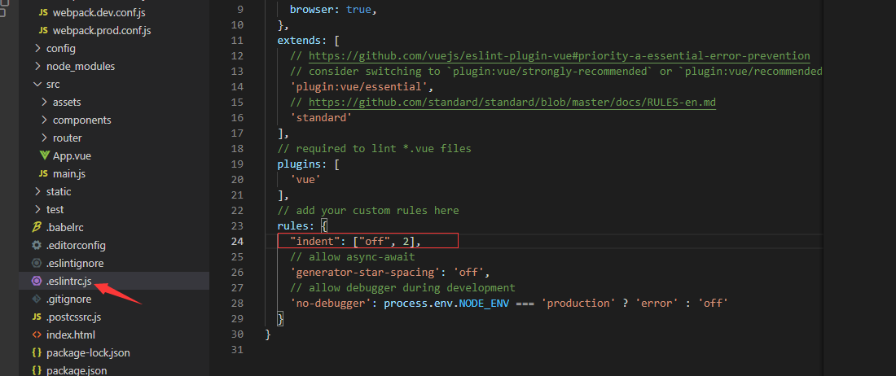The width and height of the screenshot is (896, 376).
Task: Click the HTML icon beside index.html
Action: click(37, 335)
